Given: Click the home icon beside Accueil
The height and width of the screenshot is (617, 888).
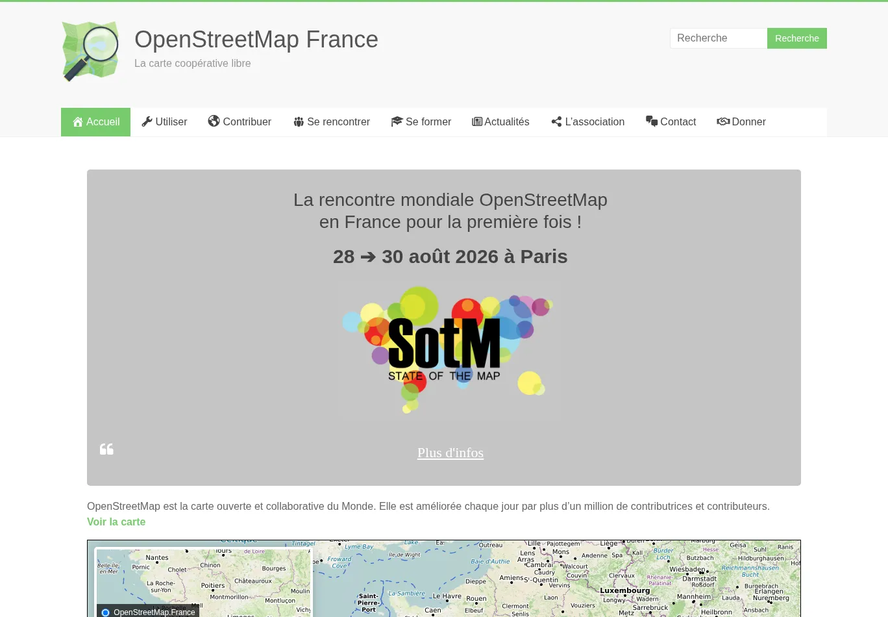Looking at the screenshot, I should [x=78, y=122].
